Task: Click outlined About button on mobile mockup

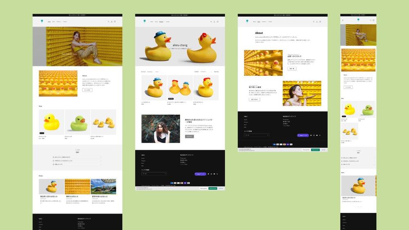Action: (x=348, y=87)
